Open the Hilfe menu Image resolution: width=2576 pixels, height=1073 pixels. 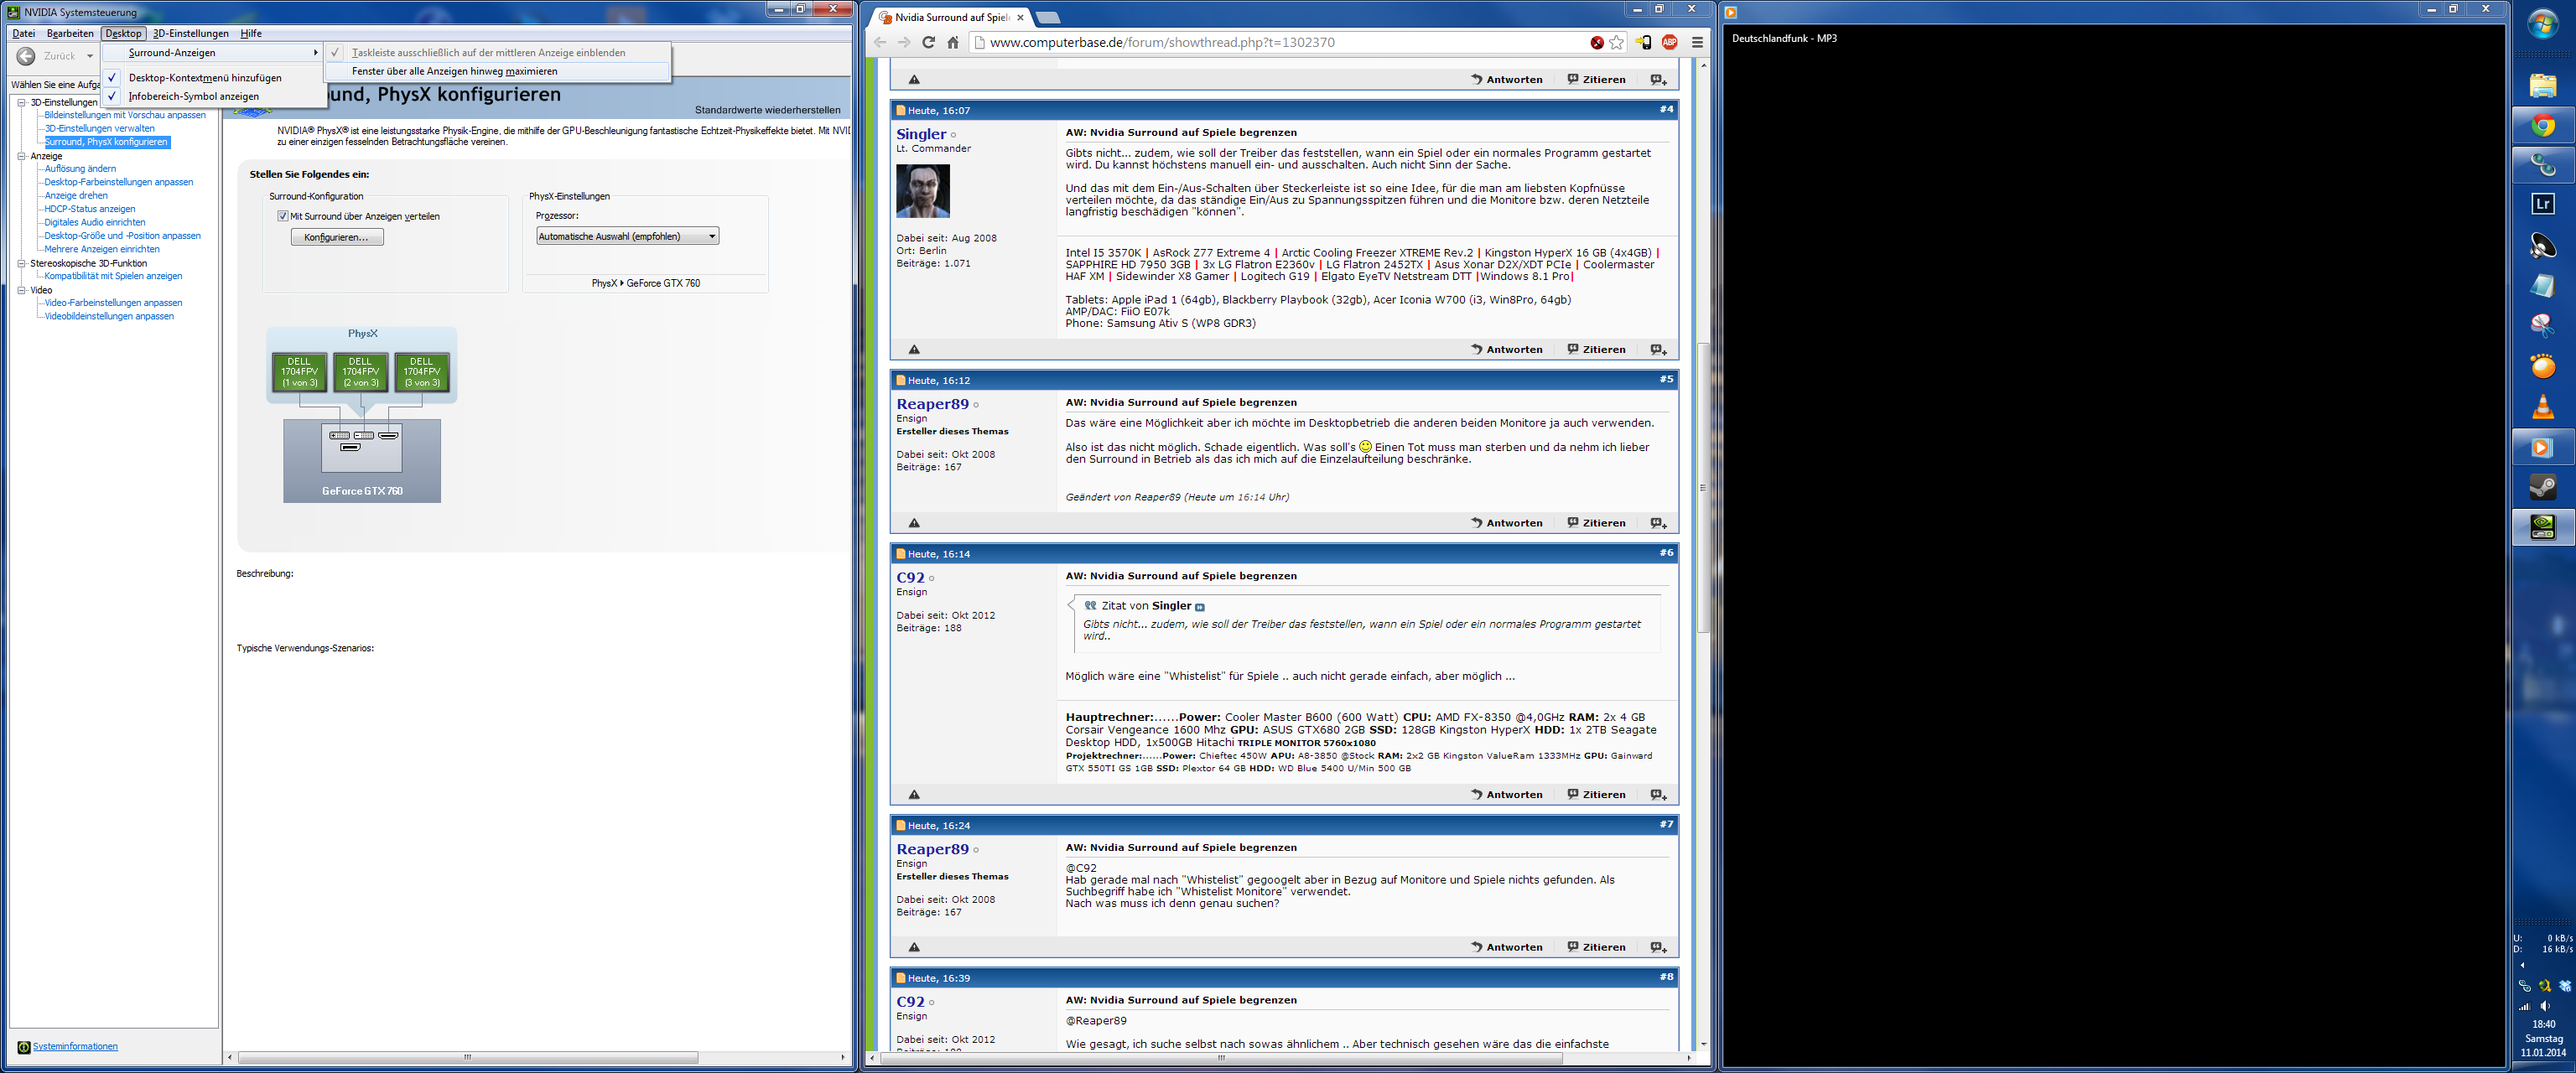pyautogui.click(x=251, y=33)
